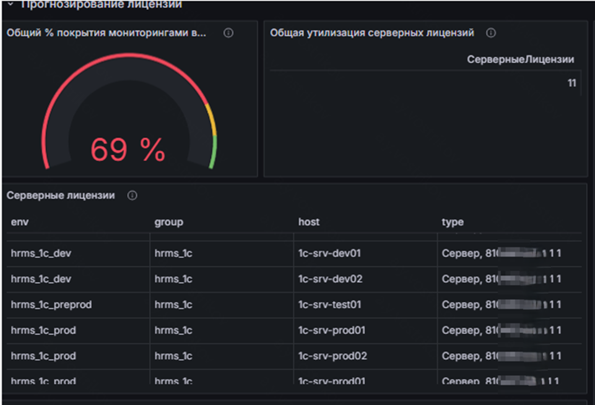Image resolution: width=595 pixels, height=405 pixels.
Task: Click info icon beside coverage gauge title
Action: pos(228,33)
